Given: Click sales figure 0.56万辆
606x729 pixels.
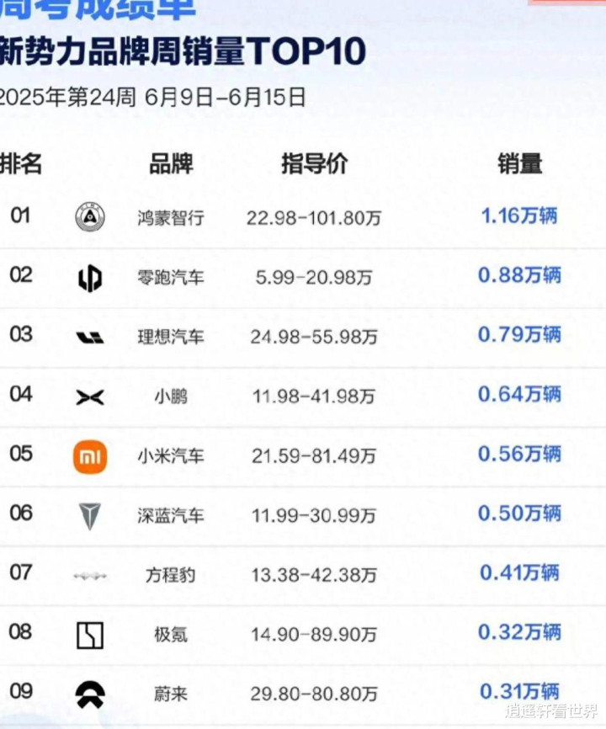Looking at the screenshot, I should click(519, 454).
